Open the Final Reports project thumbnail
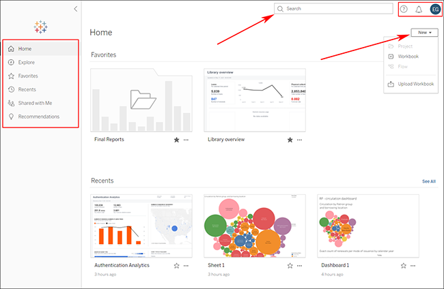This screenshot has width=444, height=289. tap(141, 100)
